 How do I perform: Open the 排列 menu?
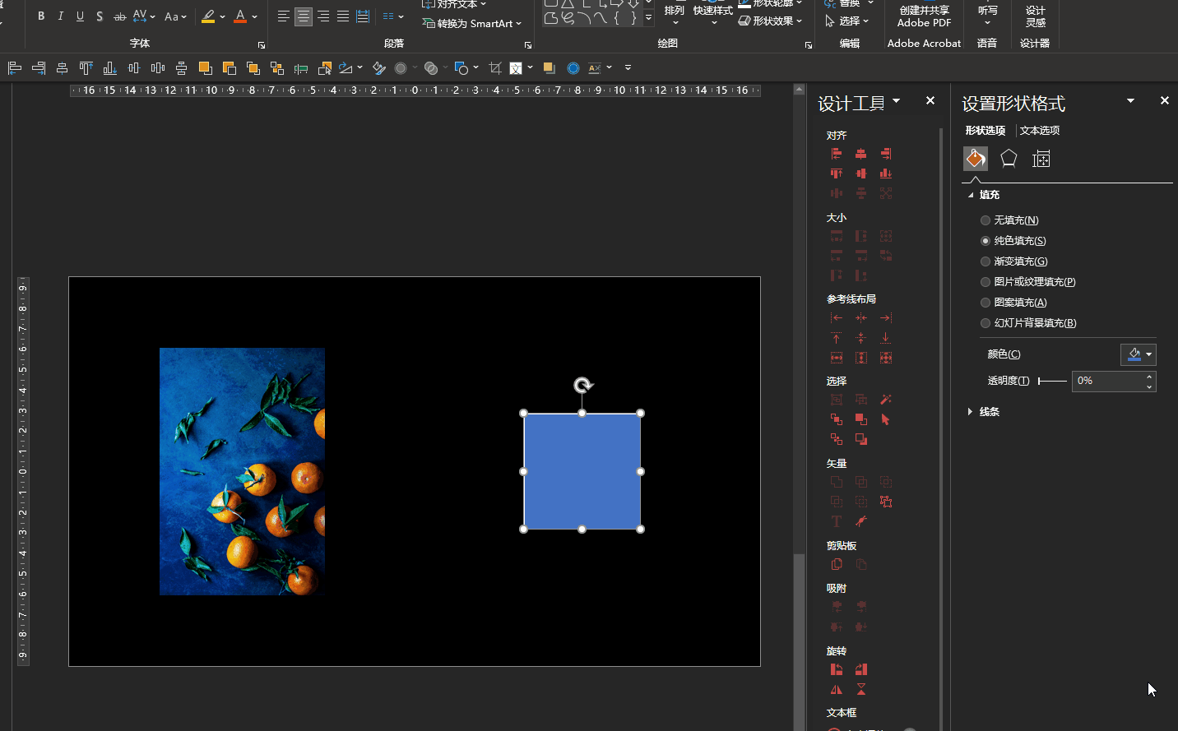[675, 12]
